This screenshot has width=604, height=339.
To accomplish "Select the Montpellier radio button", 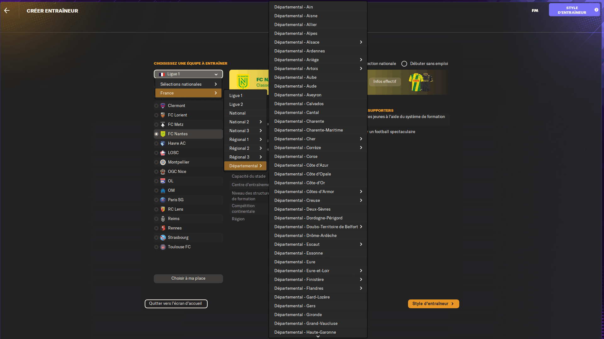I will coord(156,162).
